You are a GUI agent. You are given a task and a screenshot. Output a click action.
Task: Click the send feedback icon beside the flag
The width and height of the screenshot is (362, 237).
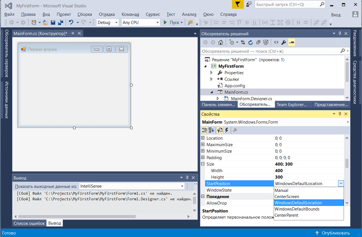pyautogui.click(x=249, y=5)
